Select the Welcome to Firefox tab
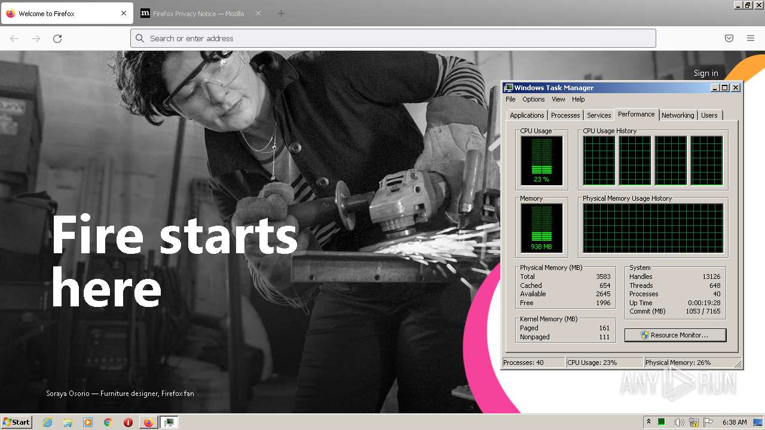This screenshot has width=765, height=430. coord(67,13)
